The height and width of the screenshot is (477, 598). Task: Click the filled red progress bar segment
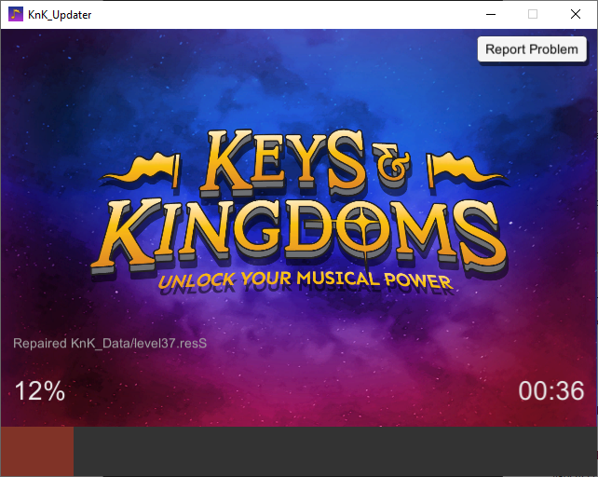[37, 452]
